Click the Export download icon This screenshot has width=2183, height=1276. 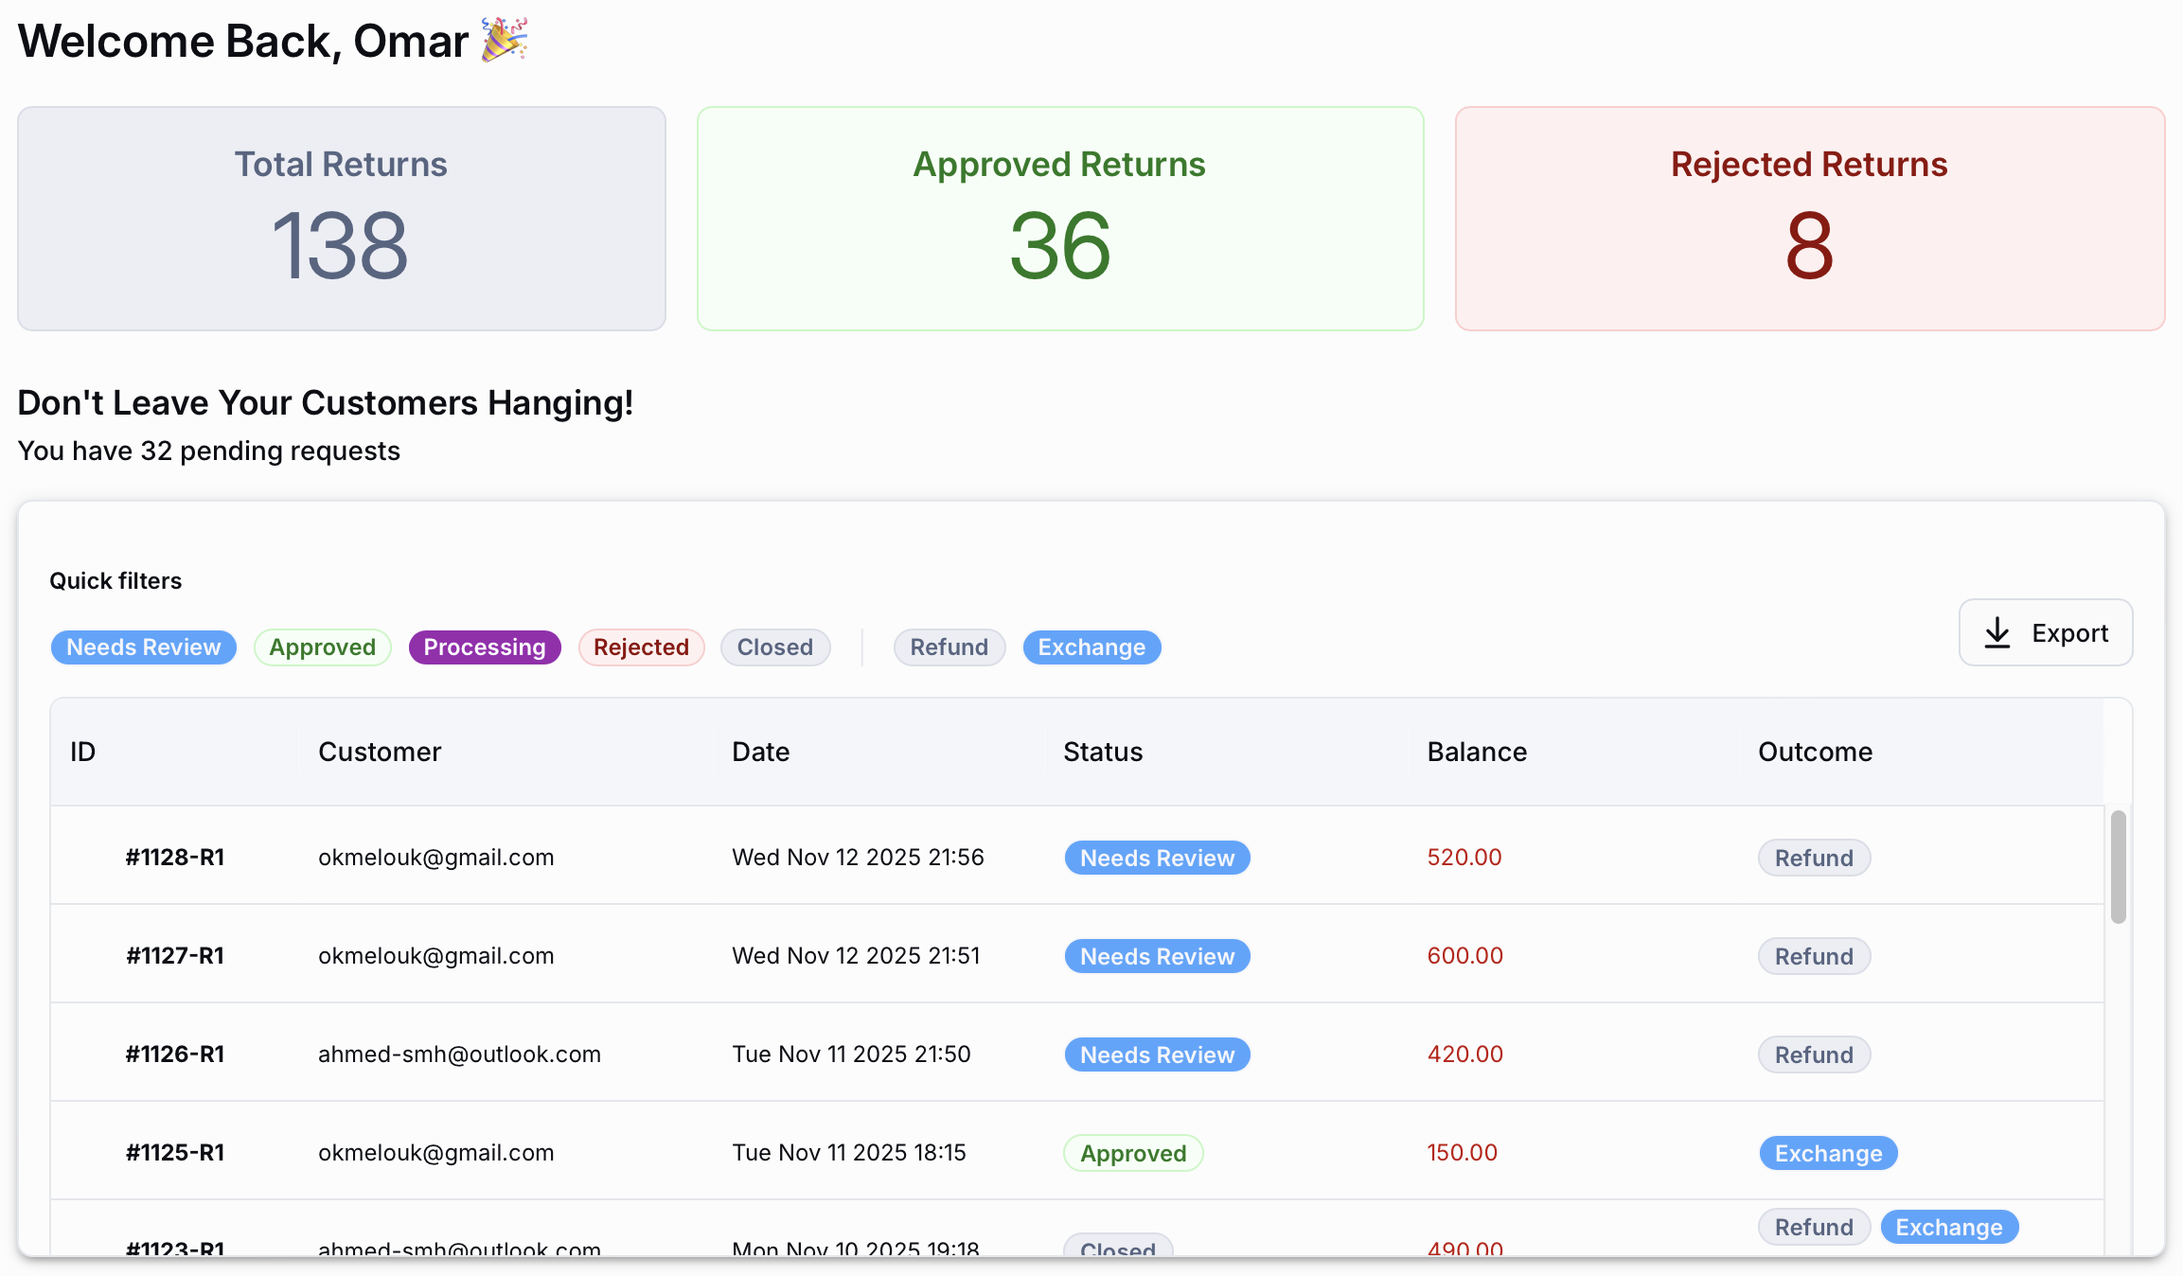coord(1997,632)
